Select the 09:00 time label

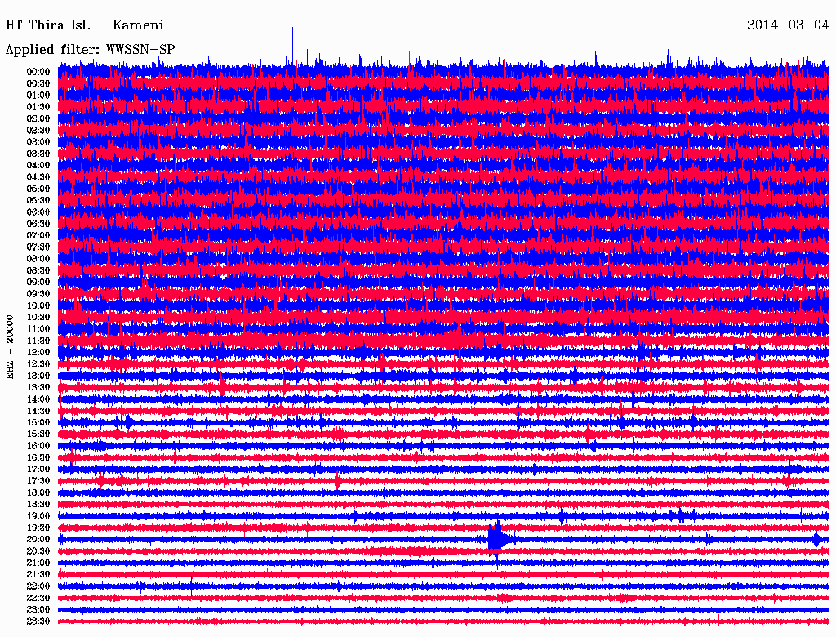[x=38, y=283]
